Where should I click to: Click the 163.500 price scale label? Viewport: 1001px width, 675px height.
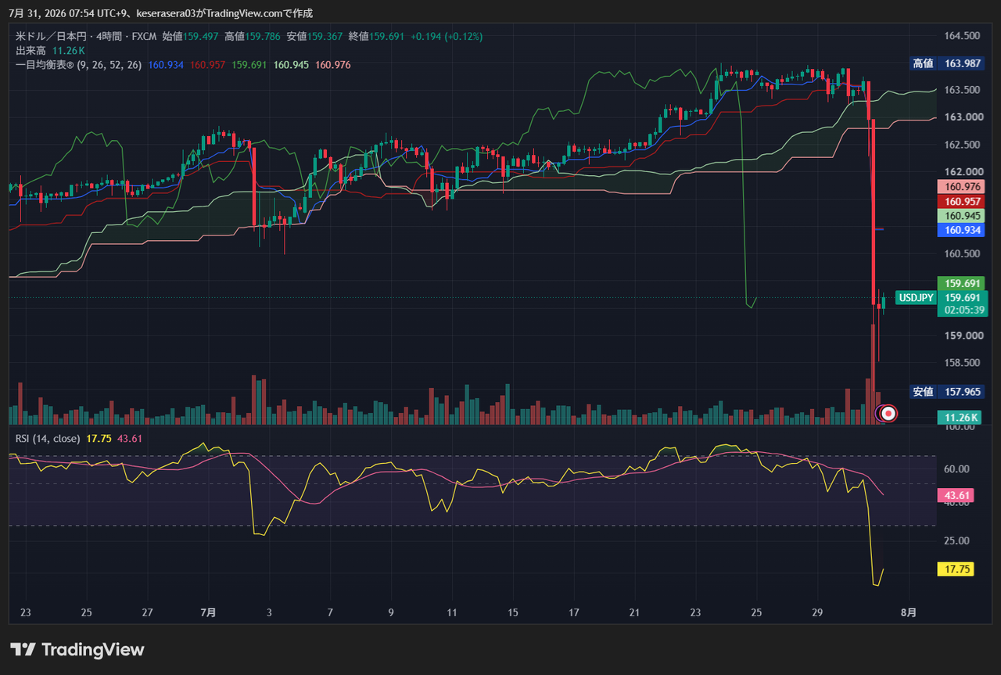962,91
